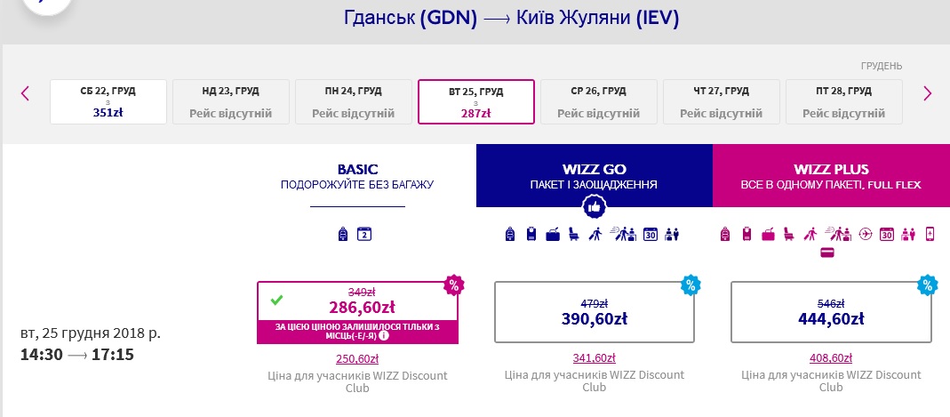Click the WIZZ PLUS column header

pyautogui.click(x=831, y=176)
